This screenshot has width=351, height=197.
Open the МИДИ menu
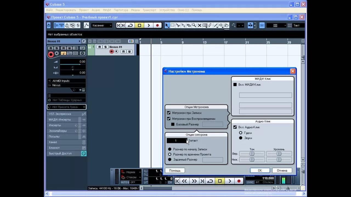(x=107, y=10)
